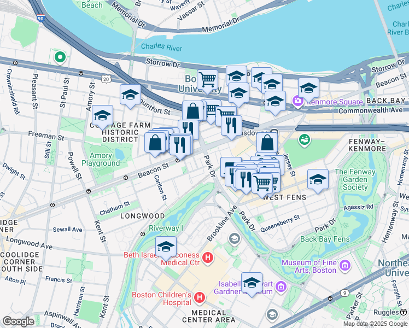Click the school marker near The Fenway Garden Society
This screenshot has width=409, height=328.
[x=318, y=180]
